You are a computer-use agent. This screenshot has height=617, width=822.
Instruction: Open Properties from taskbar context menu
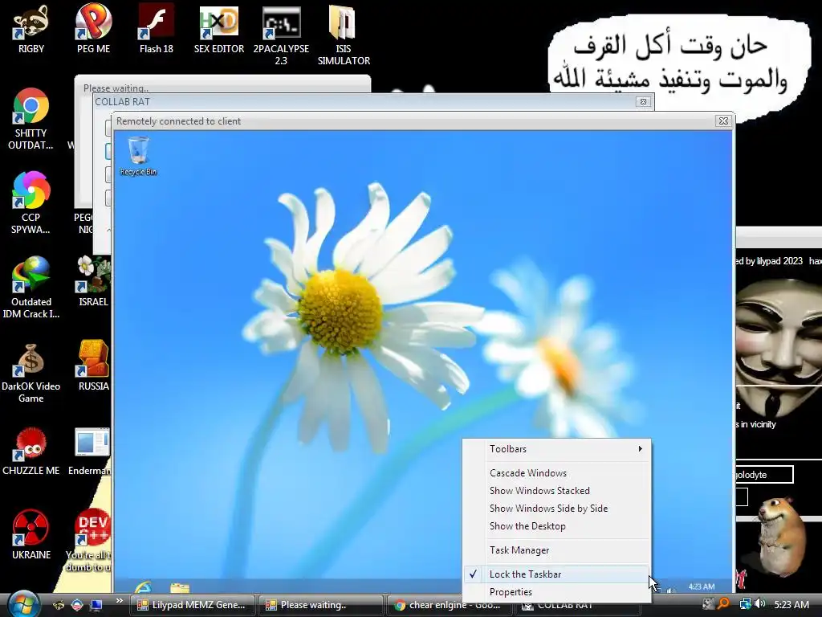[x=557, y=592]
